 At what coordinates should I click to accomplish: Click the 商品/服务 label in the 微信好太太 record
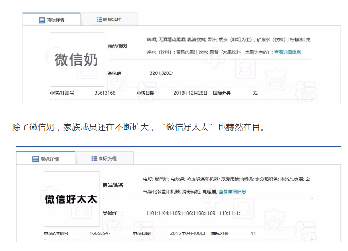click(x=113, y=185)
